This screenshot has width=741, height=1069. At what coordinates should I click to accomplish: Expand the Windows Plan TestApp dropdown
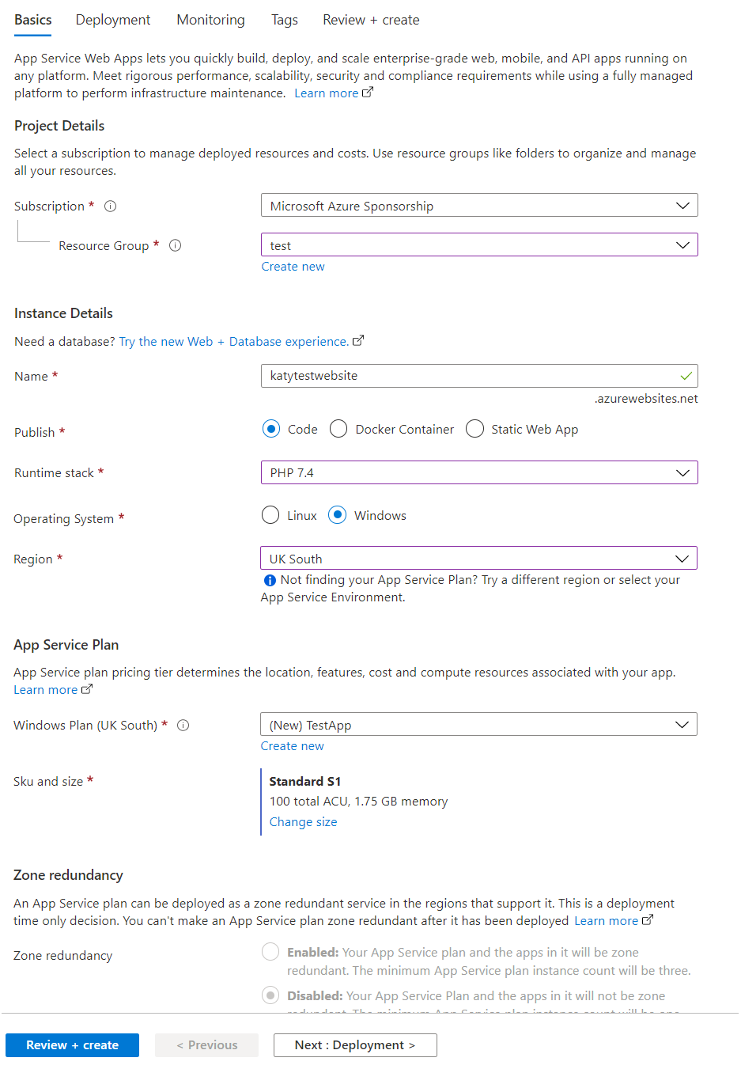click(x=478, y=725)
